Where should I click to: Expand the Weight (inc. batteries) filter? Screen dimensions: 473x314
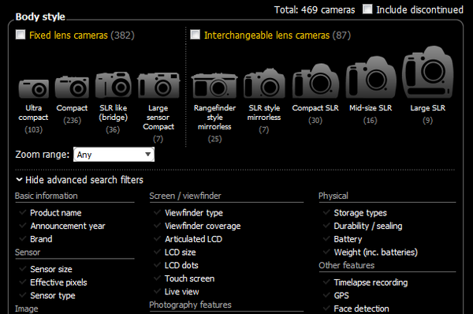375,252
